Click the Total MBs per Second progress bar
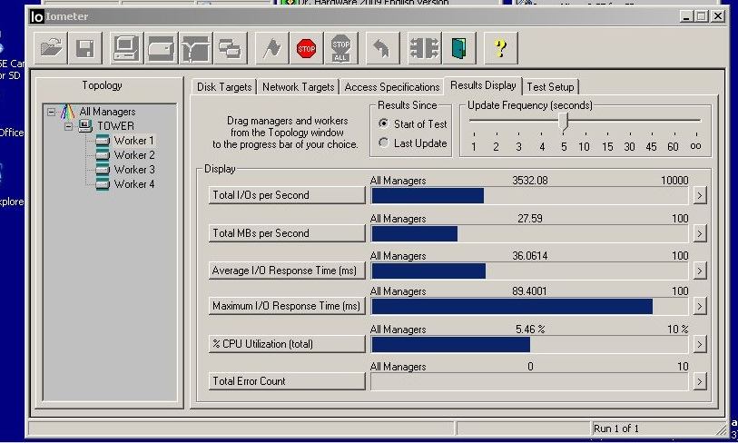Viewport: 738px width, 443px height. pos(529,233)
